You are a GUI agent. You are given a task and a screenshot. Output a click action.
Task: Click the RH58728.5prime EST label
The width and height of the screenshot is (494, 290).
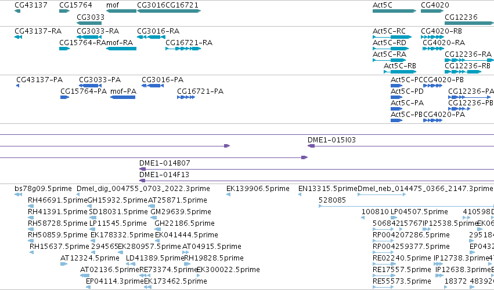click(57, 223)
